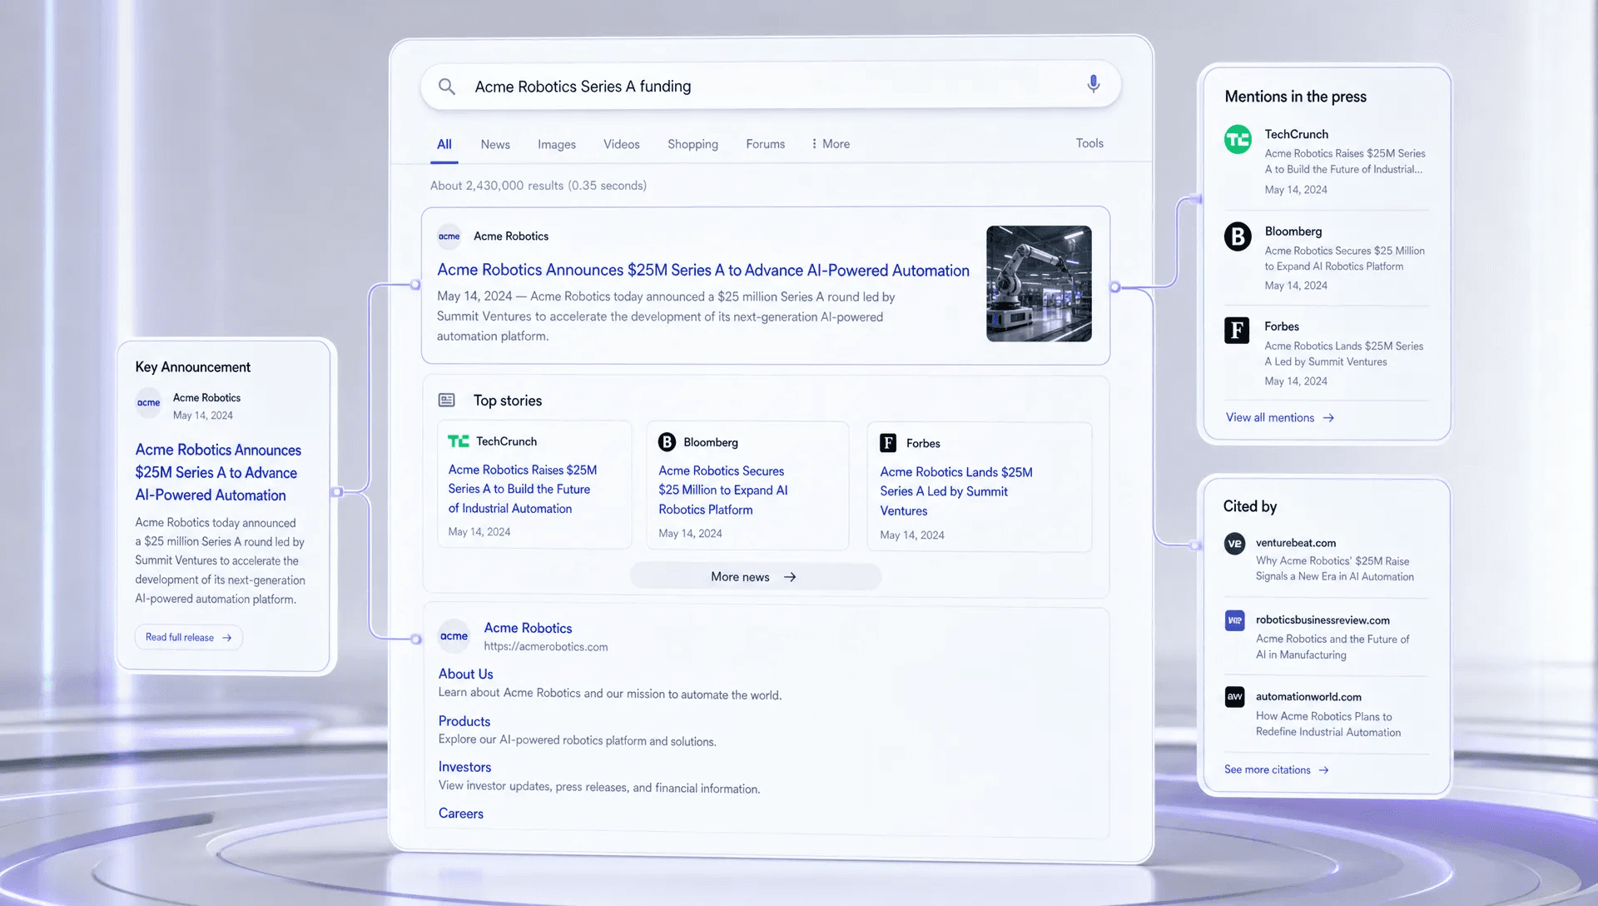Click the arrow beside See more citations

pos(1323,770)
